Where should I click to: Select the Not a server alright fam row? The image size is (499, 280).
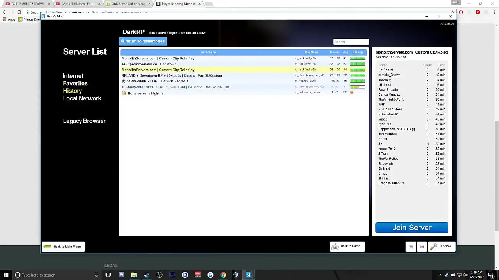(x=244, y=93)
